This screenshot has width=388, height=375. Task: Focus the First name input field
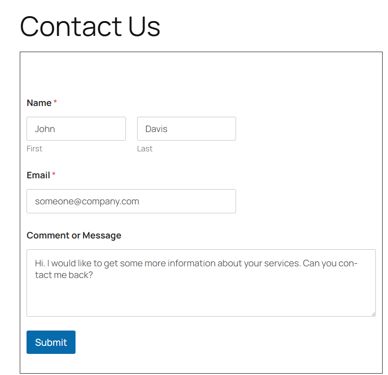point(76,129)
